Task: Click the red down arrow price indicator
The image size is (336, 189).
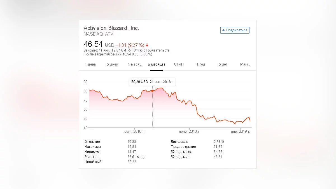Action: (147, 45)
